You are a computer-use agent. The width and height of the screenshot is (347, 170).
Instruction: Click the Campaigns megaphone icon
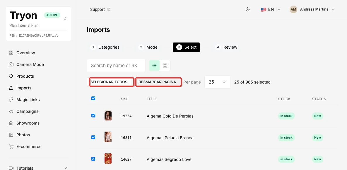[x=11, y=111]
